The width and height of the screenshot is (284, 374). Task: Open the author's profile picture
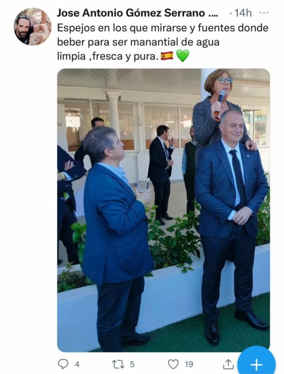tap(33, 27)
